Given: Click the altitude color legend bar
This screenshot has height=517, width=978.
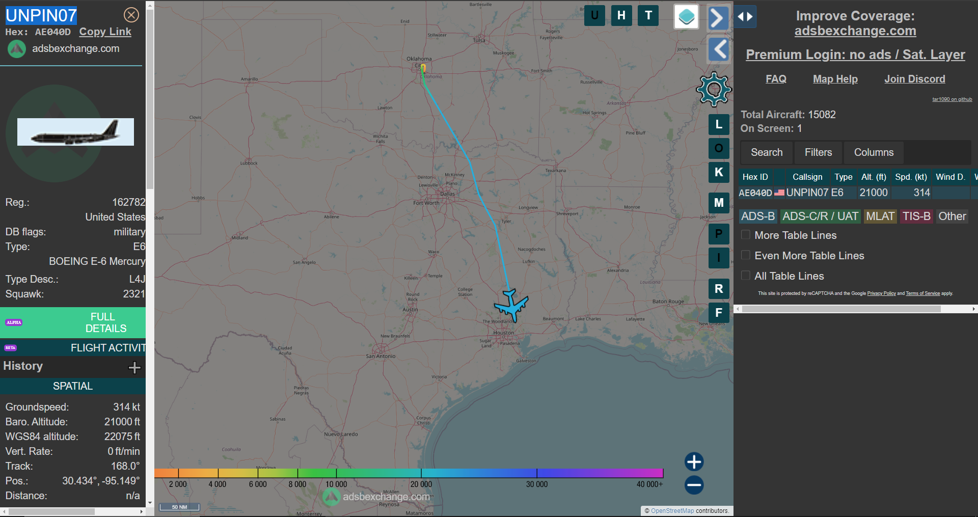Looking at the screenshot, I should click(x=409, y=473).
